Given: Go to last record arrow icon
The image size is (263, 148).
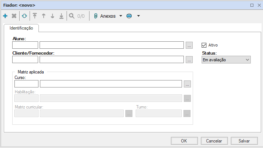Looking at the screenshot, I should click(x=61, y=16).
